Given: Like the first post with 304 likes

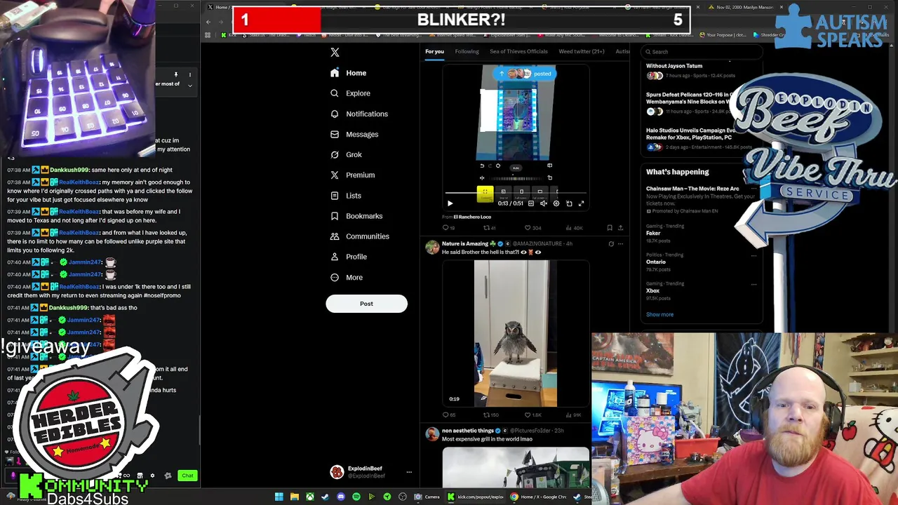Looking at the screenshot, I should (533, 228).
